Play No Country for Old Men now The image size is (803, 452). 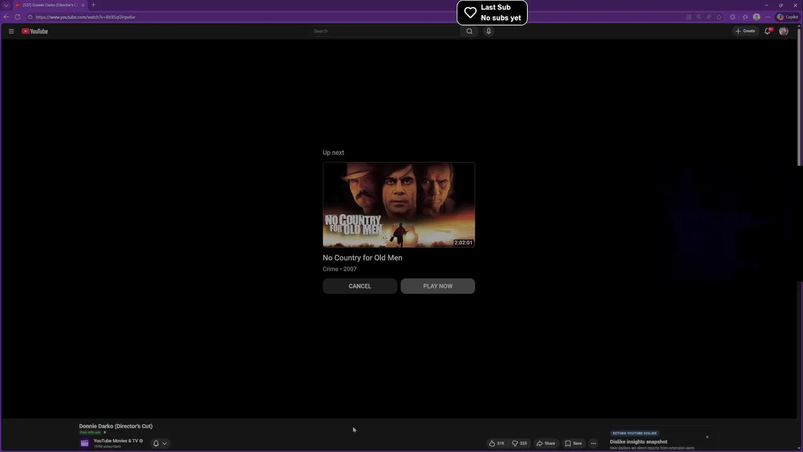pos(437,286)
